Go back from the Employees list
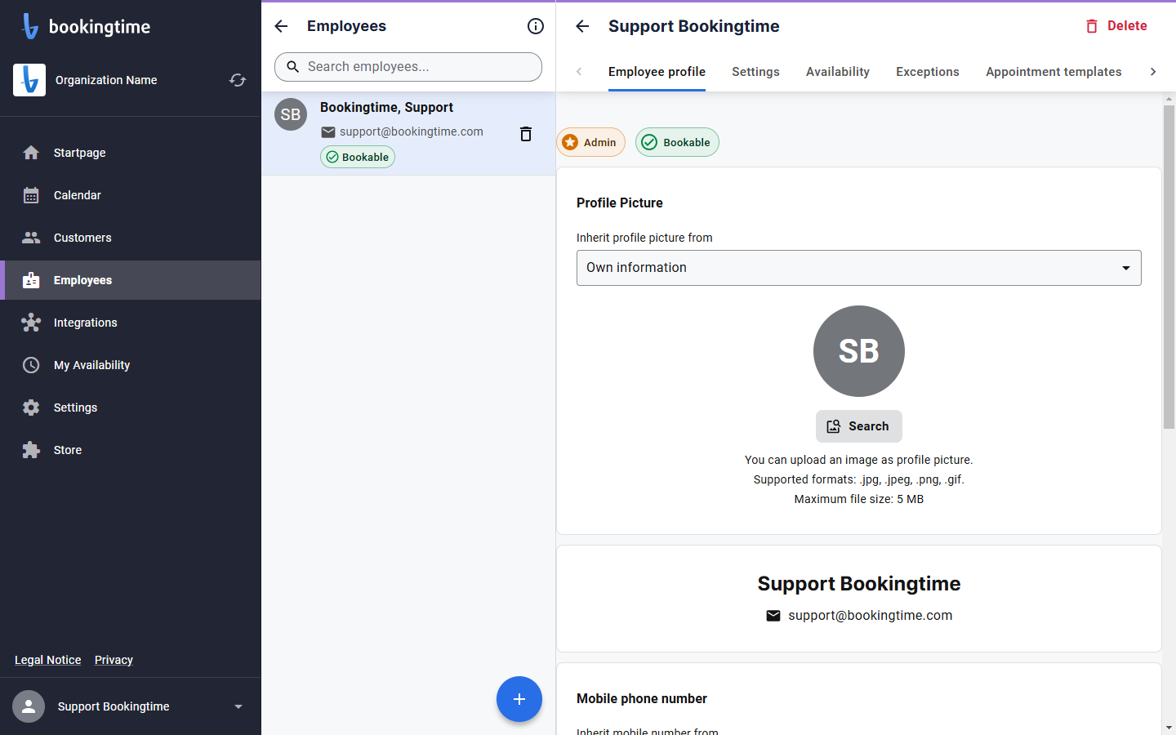The image size is (1176, 735). (x=281, y=26)
